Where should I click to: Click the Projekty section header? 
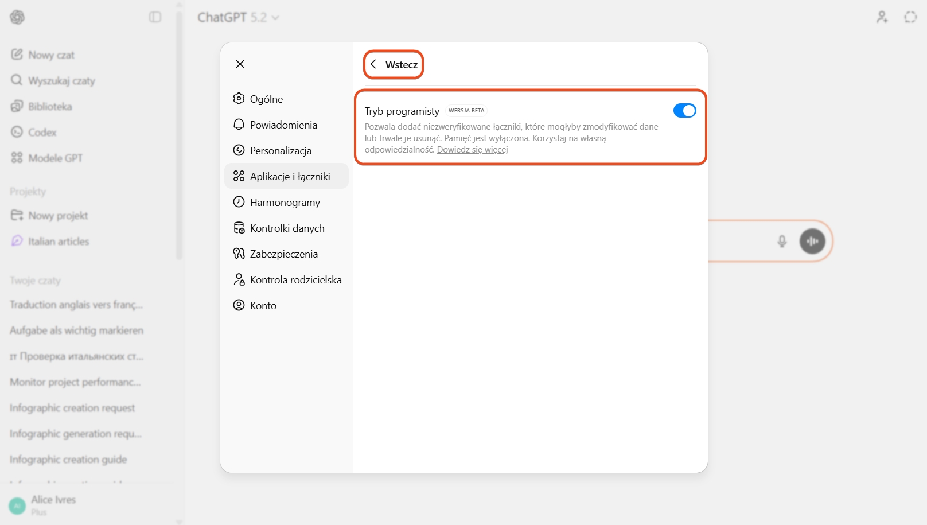(x=28, y=191)
